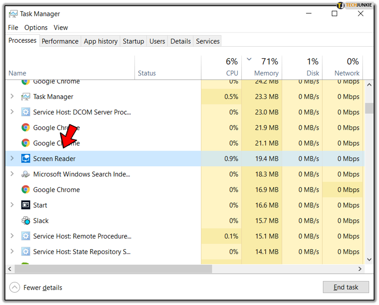The image size is (379, 305).
Task: Click the End task button
Action: point(346,287)
